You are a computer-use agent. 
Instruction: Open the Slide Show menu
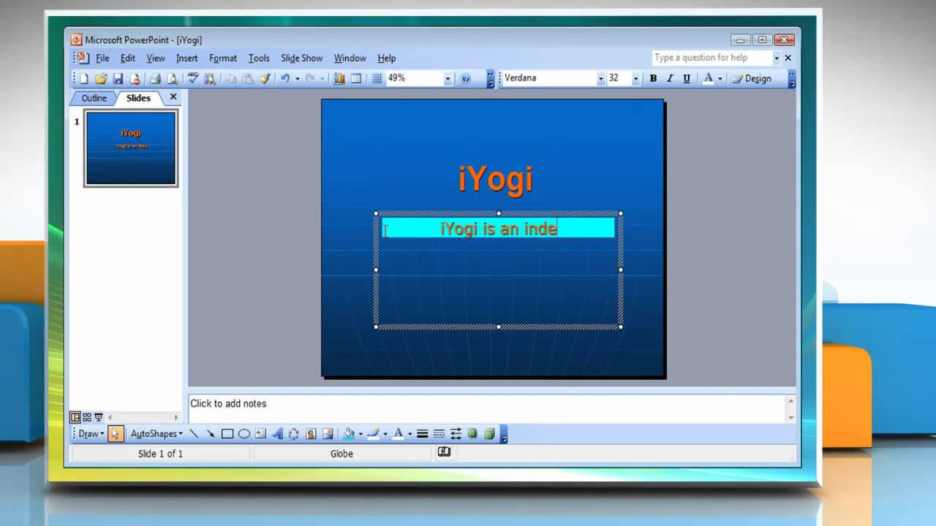[302, 58]
